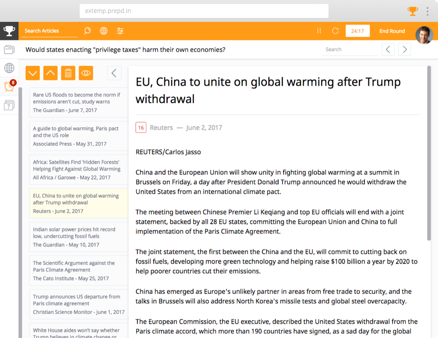Open the globe web search icon in the toolbar
The height and width of the screenshot is (338, 438).
pyautogui.click(x=104, y=31)
